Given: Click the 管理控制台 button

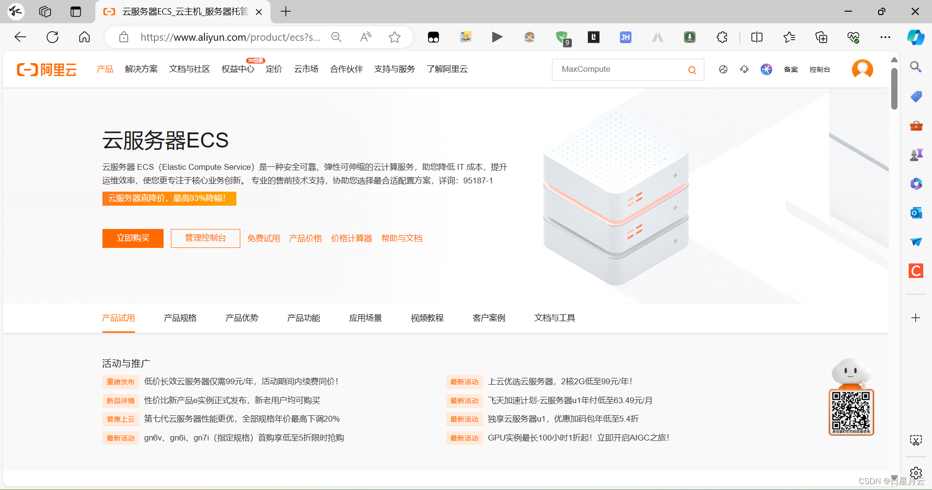Looking at the screenshot, I should [x=205, y=238].
